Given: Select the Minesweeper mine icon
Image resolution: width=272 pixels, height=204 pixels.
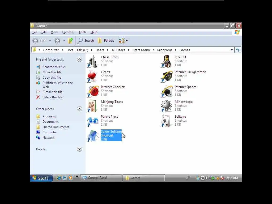Looking at the screenshot, I should pos(167,106).
